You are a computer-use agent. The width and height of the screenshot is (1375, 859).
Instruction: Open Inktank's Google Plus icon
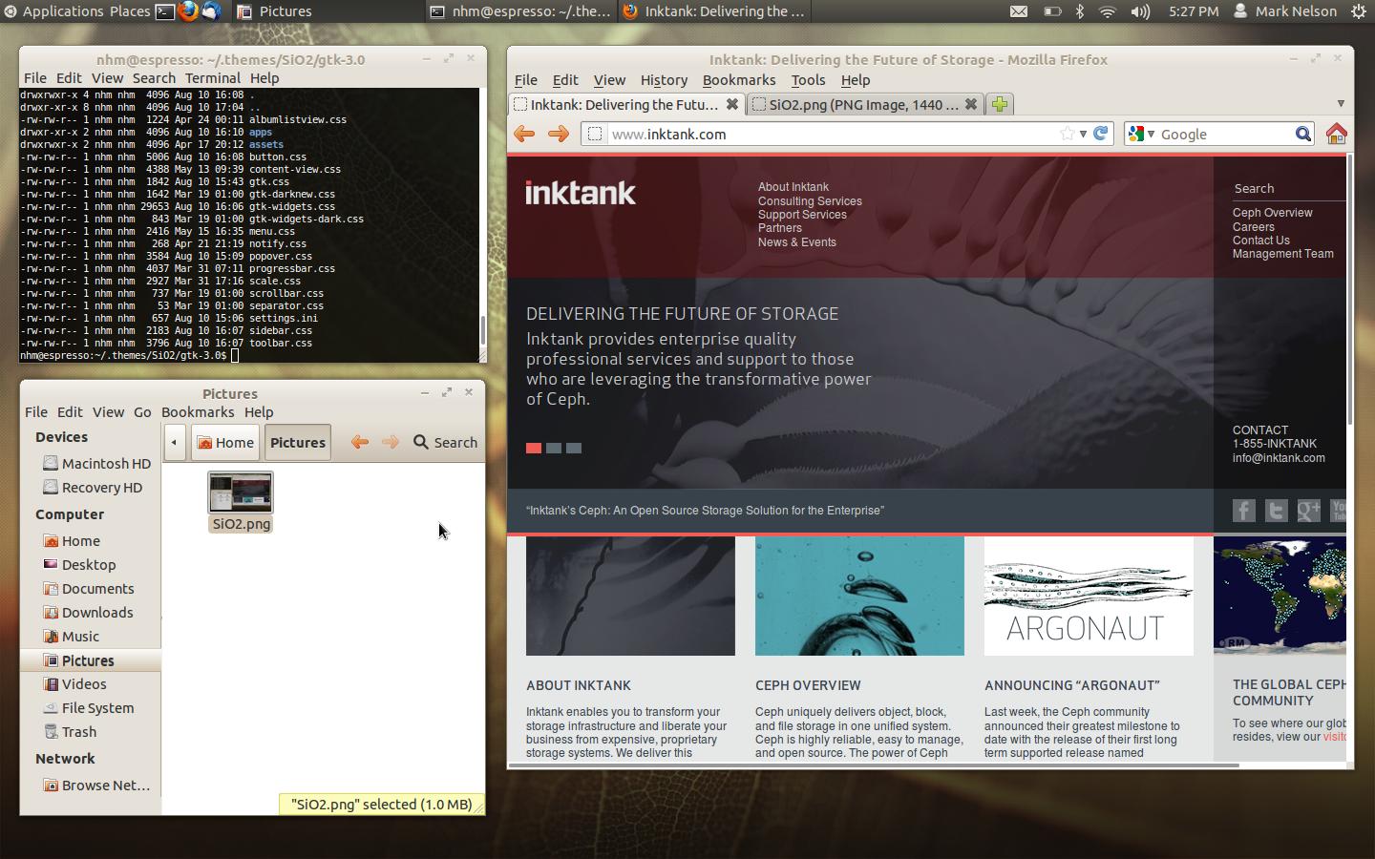click(x=1308, y=511)
